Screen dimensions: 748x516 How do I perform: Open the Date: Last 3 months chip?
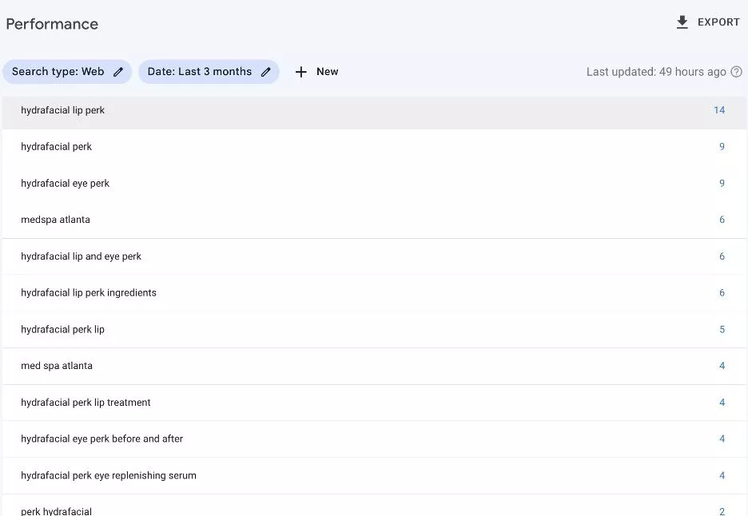(x=200, y=72)
